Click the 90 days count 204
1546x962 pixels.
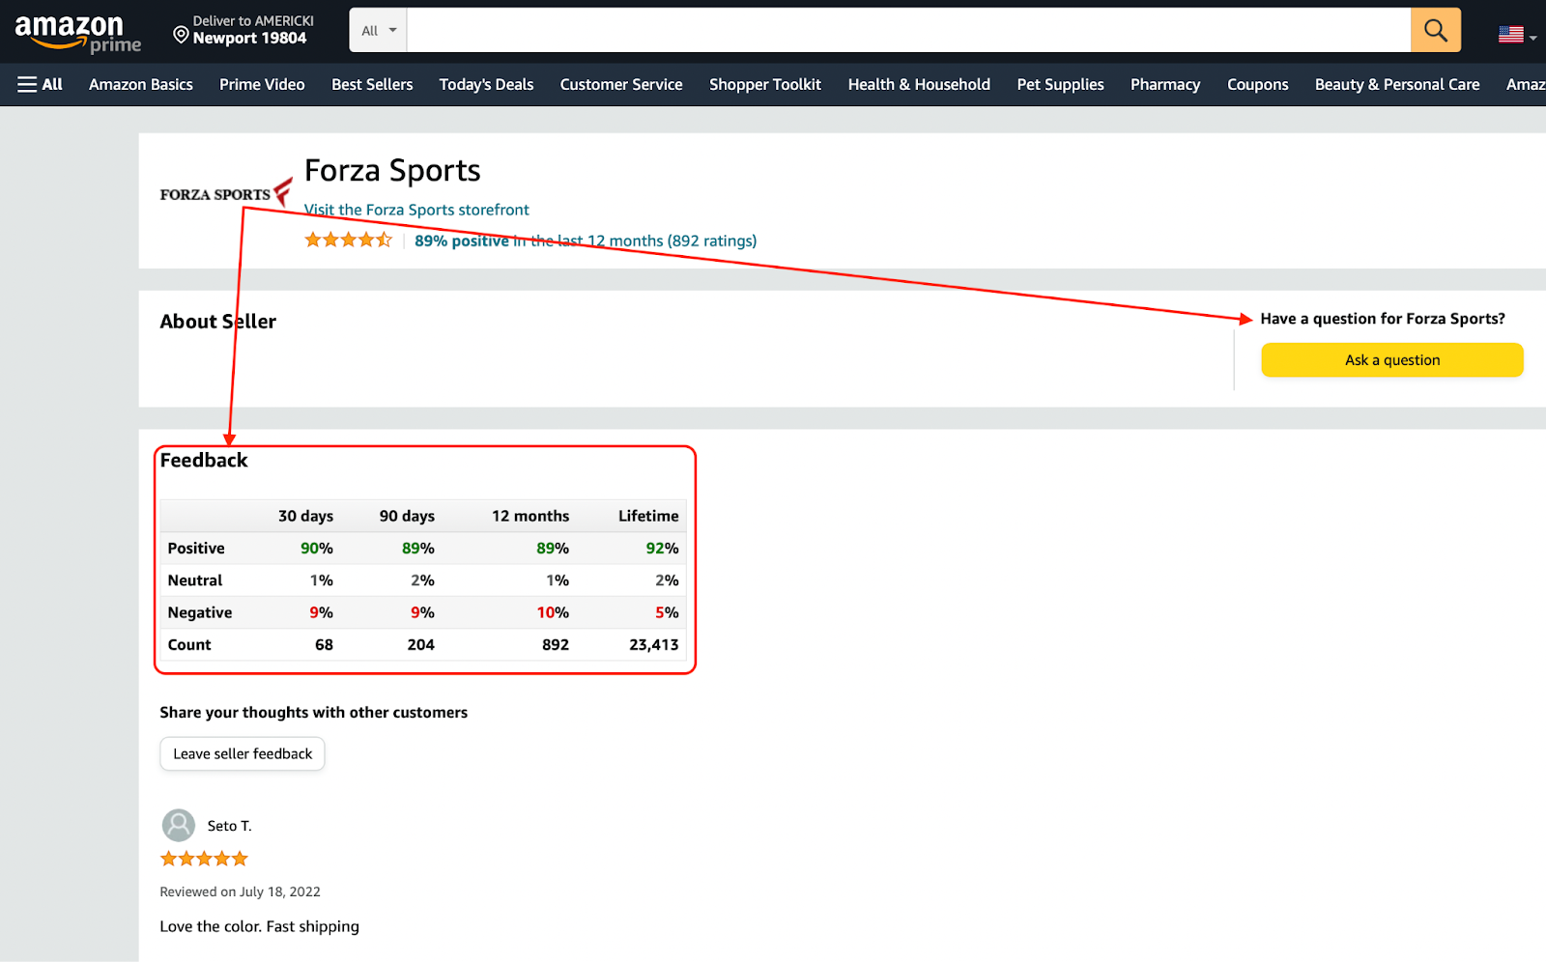[x=420, y=644]
